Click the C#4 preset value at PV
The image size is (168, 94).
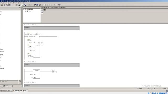click(31, 51)
